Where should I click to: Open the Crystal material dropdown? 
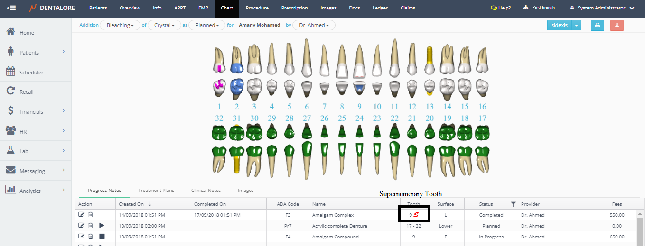[x=164, y=25]
